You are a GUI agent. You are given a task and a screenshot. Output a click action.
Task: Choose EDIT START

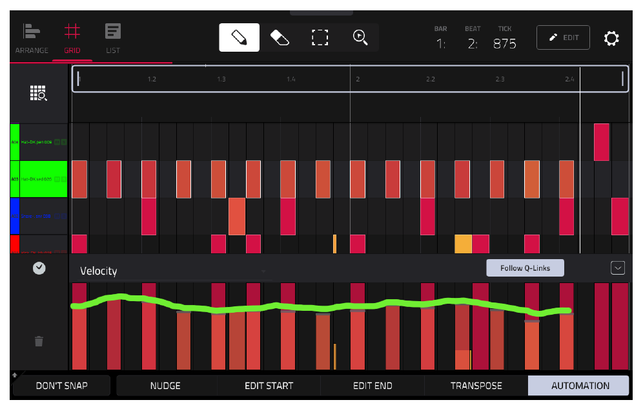click(x=269, y=386)
